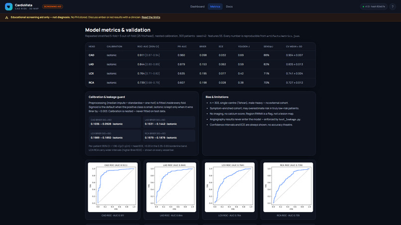401x225 pixels.
Task: Follow the "Read the limits" link
Action: coord(151,17)
